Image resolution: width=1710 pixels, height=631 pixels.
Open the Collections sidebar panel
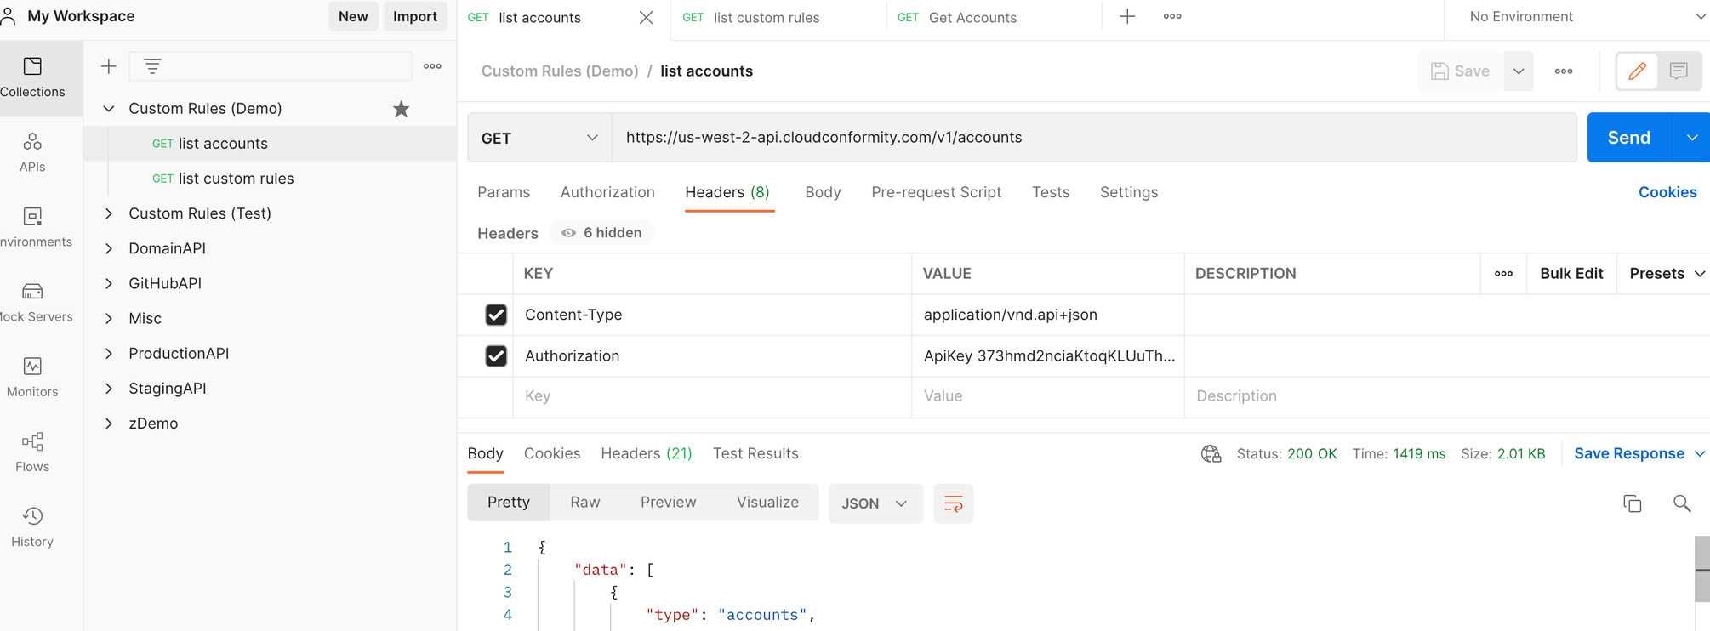click(x=32, y=77)
